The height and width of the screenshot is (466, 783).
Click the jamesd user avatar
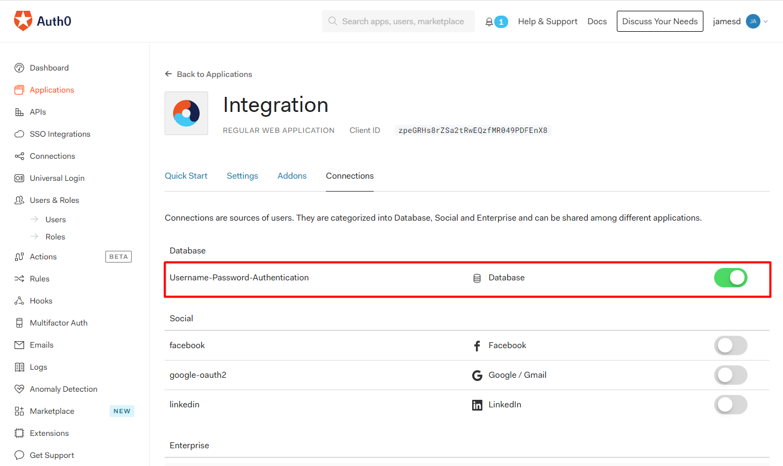pos(753,22)
